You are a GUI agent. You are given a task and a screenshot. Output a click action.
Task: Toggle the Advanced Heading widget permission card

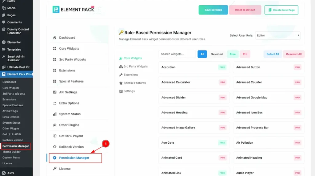194,113
